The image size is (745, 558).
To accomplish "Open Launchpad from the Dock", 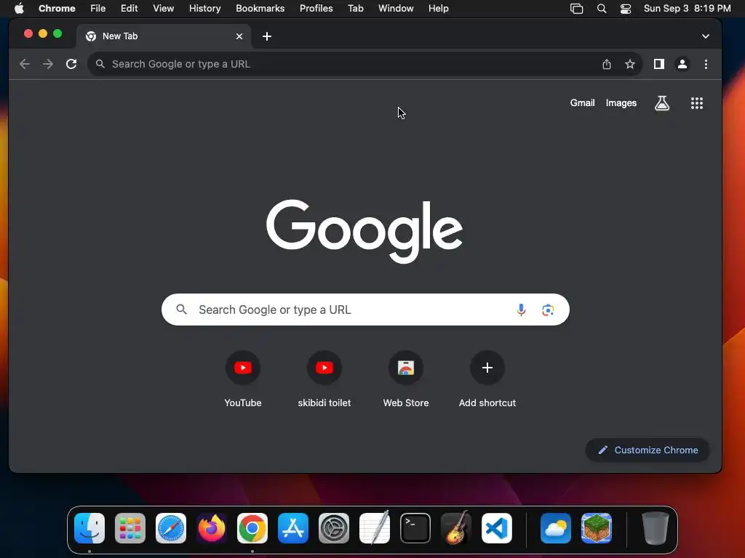I will [130, 528].
